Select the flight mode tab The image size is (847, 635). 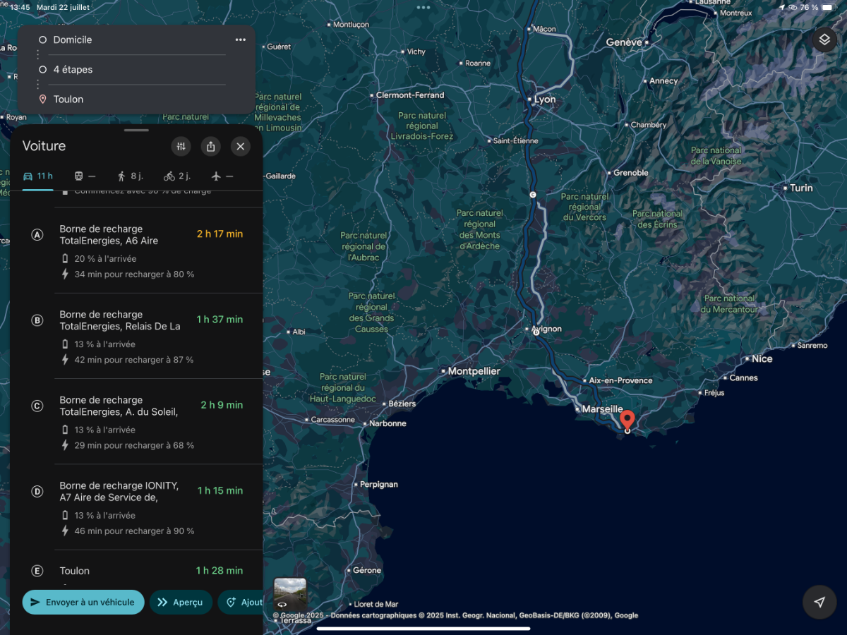[222, 176]
